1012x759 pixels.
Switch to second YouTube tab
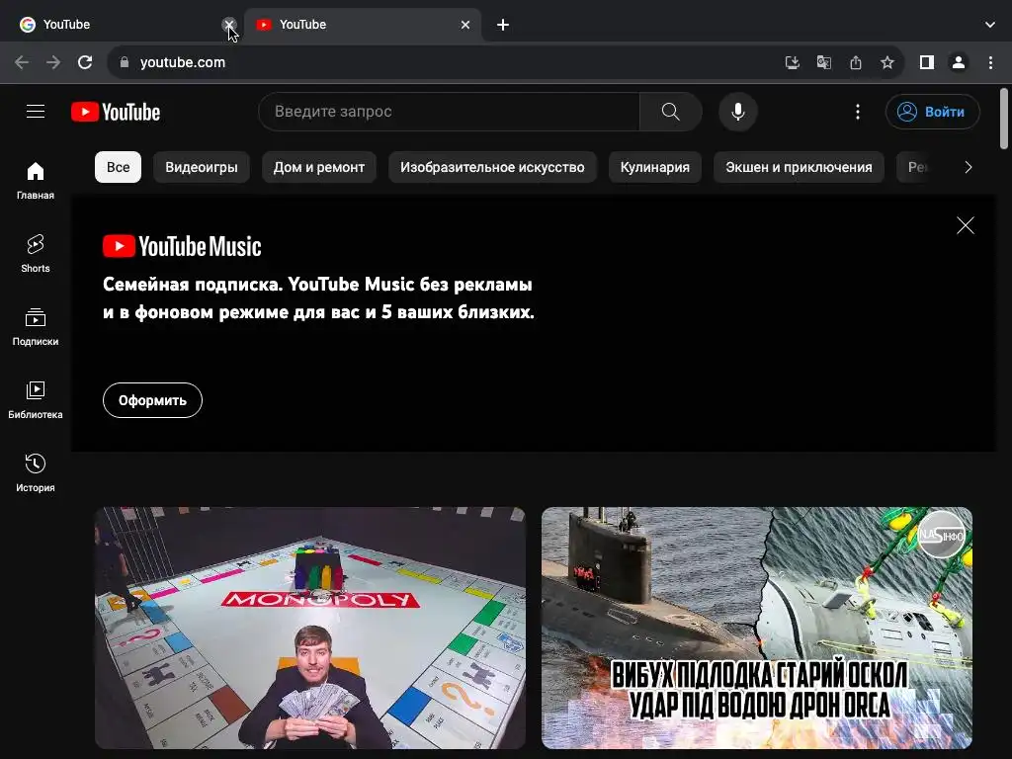pos(362,25)
